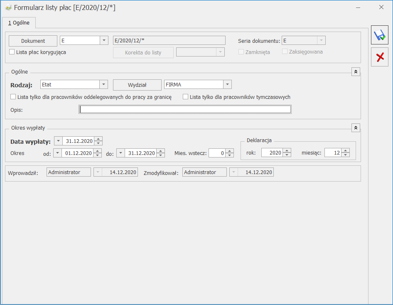Click the Okres od field 01.12.2020
This screenshot has height=305, width=393.
tap(77, 153)
